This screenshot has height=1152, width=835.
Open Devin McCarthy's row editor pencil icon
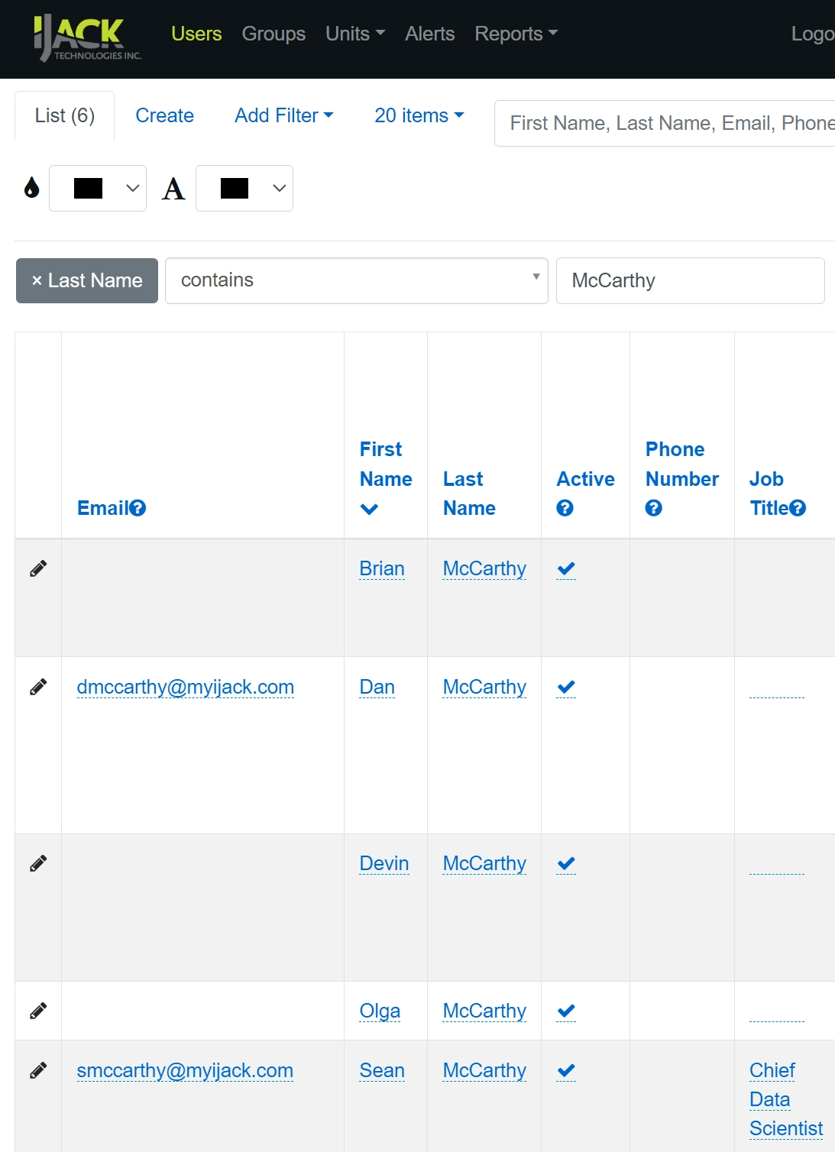point(38,862)
